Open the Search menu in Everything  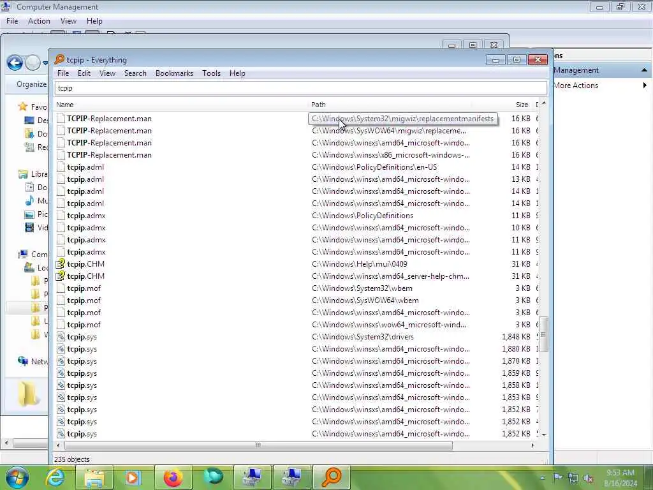click(x=135, y=73)
